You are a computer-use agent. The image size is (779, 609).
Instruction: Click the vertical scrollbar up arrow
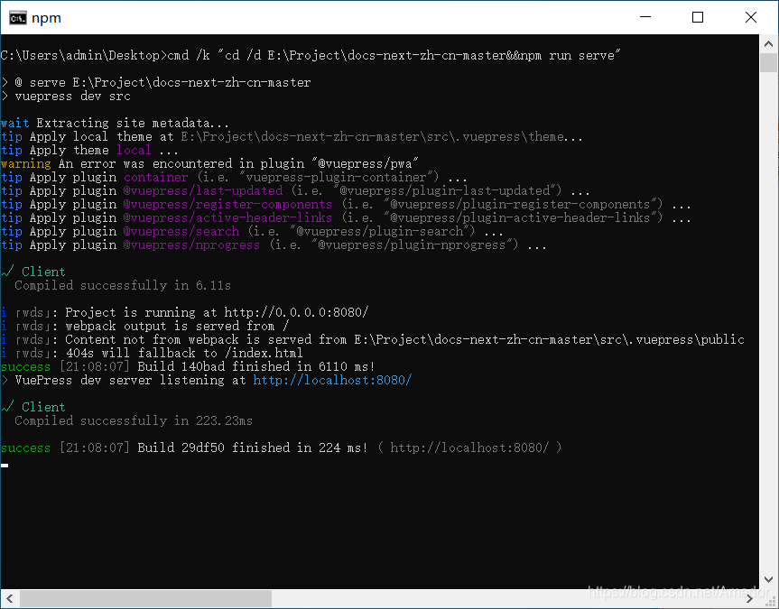(768, 43)
